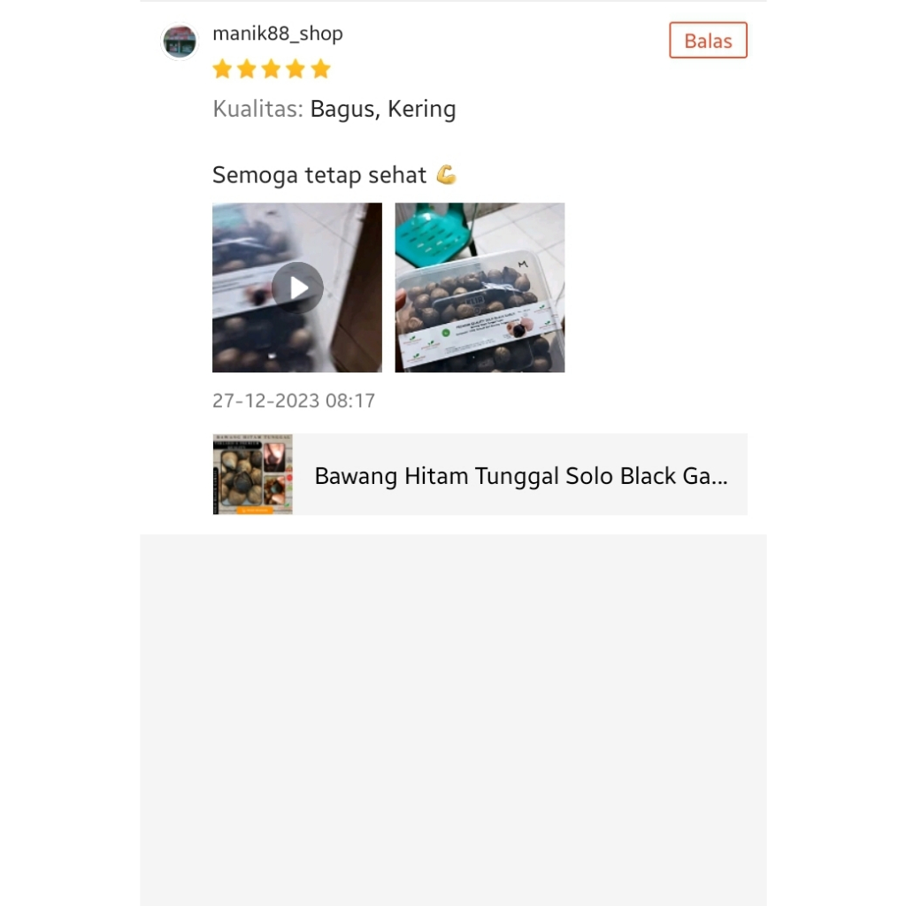The width and height of the screenshot is (906, 906).
Task: Click the Bagus, Kering quality value
Action: [x=383, y=109]
